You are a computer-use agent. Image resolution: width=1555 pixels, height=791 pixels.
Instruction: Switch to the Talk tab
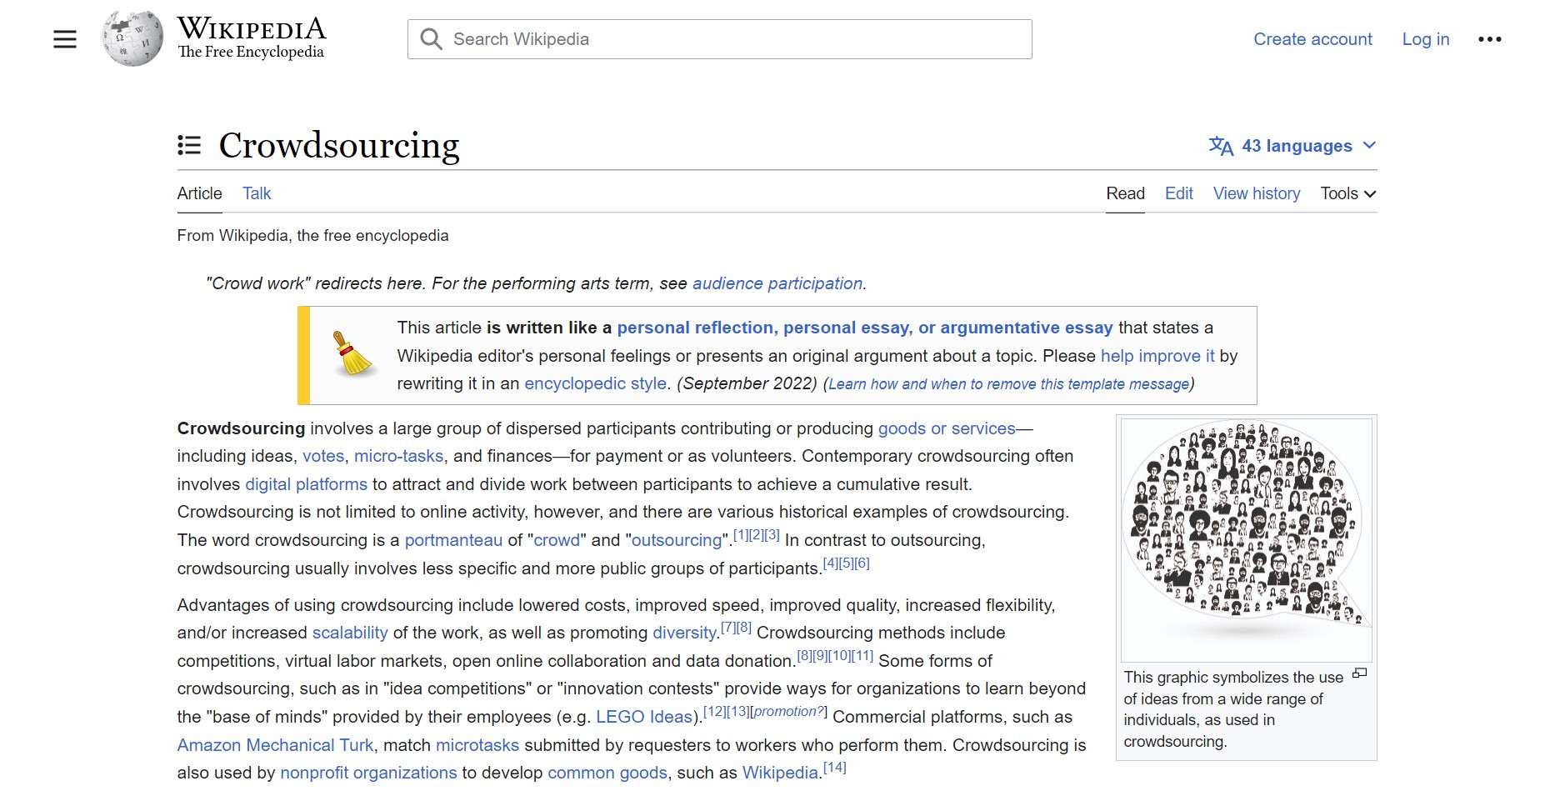click(257, 193)
